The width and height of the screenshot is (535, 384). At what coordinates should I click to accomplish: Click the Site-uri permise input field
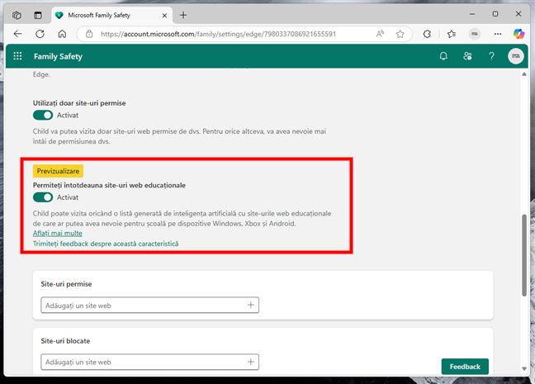149,306
